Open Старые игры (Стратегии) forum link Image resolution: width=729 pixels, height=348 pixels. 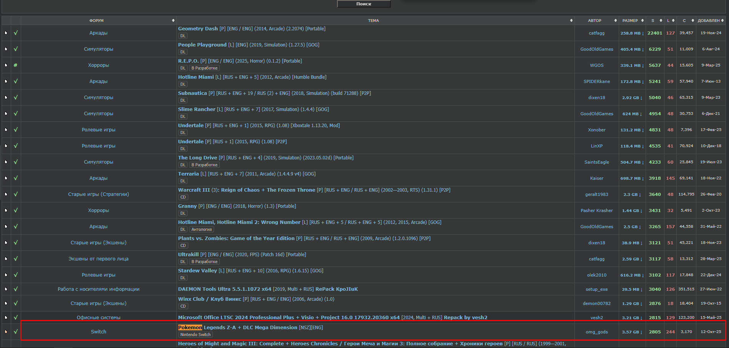[x=98, y=194]
